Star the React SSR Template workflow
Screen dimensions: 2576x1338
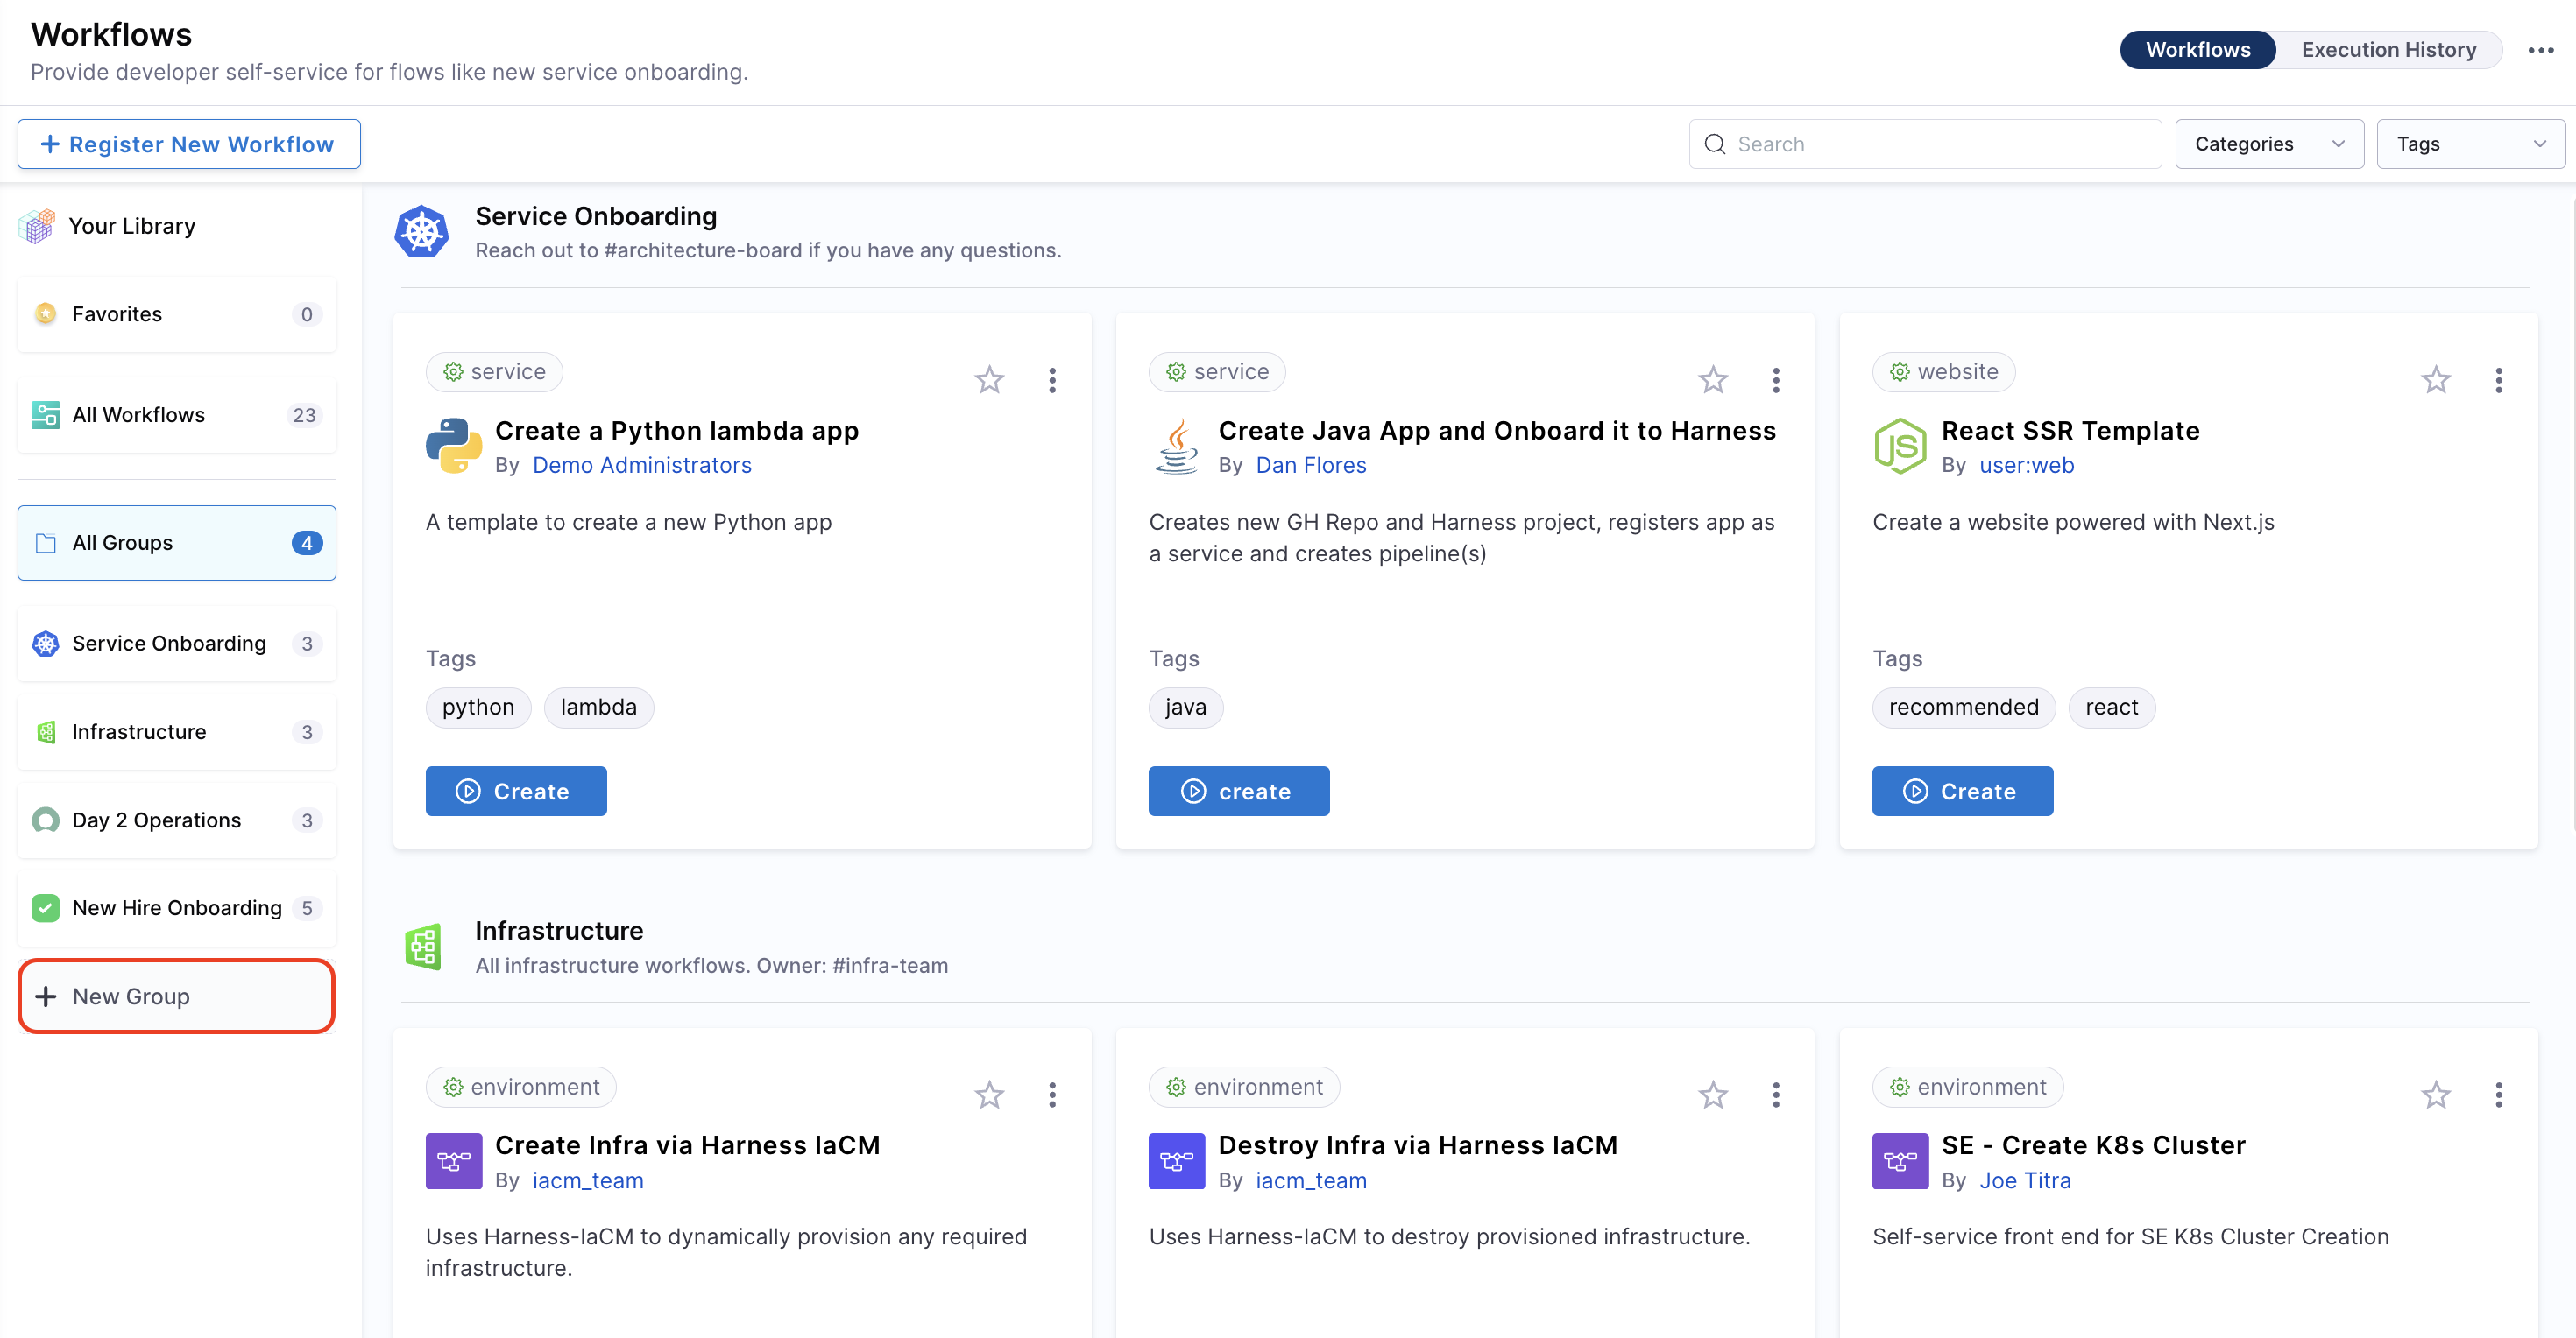click(x=2435, y=380)
